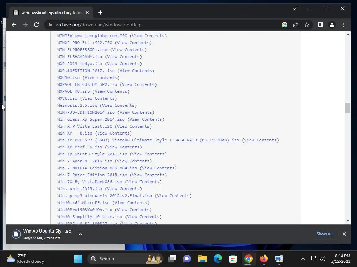Viewport: 357px width, 267px height.
Task: Open the Google icon in address bar
Action: [284, 25]
